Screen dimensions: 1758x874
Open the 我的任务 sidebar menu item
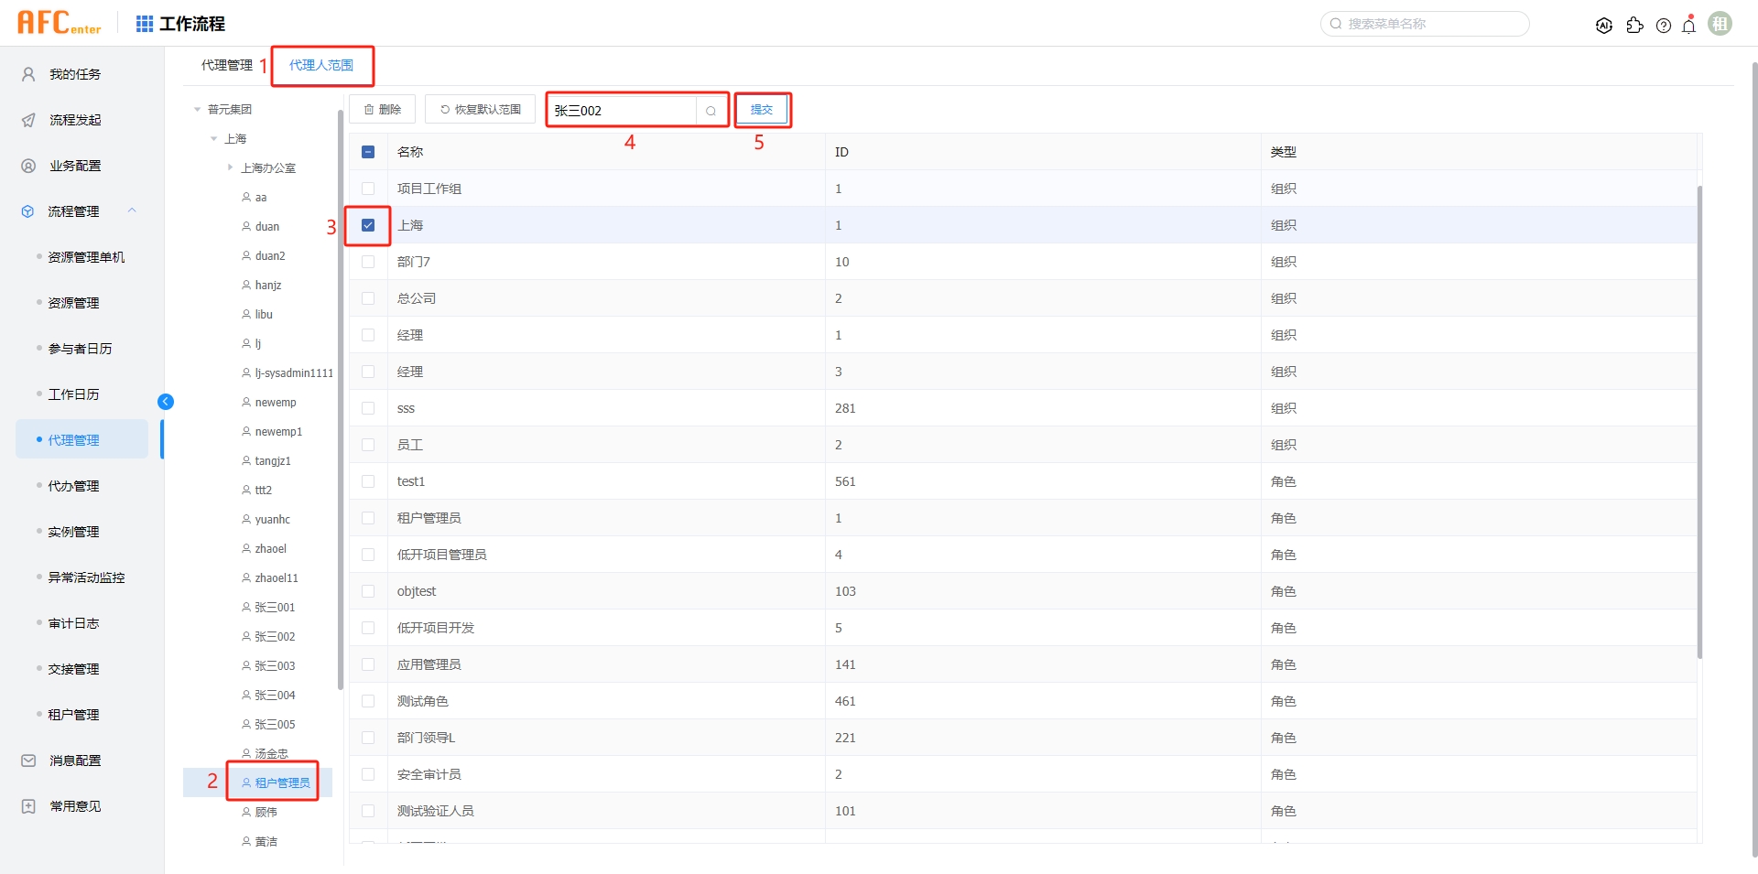[71, 73]
